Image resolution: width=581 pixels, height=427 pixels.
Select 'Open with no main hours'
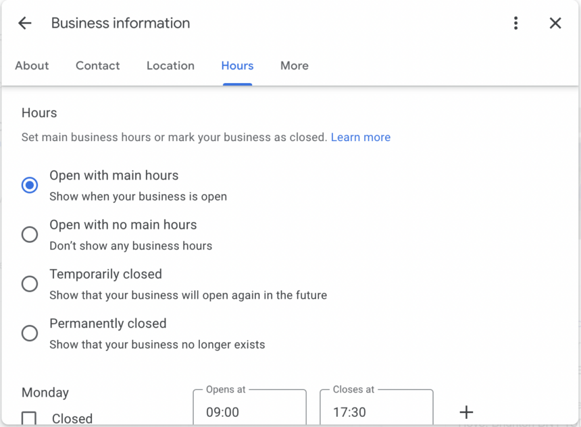(30, 234)
